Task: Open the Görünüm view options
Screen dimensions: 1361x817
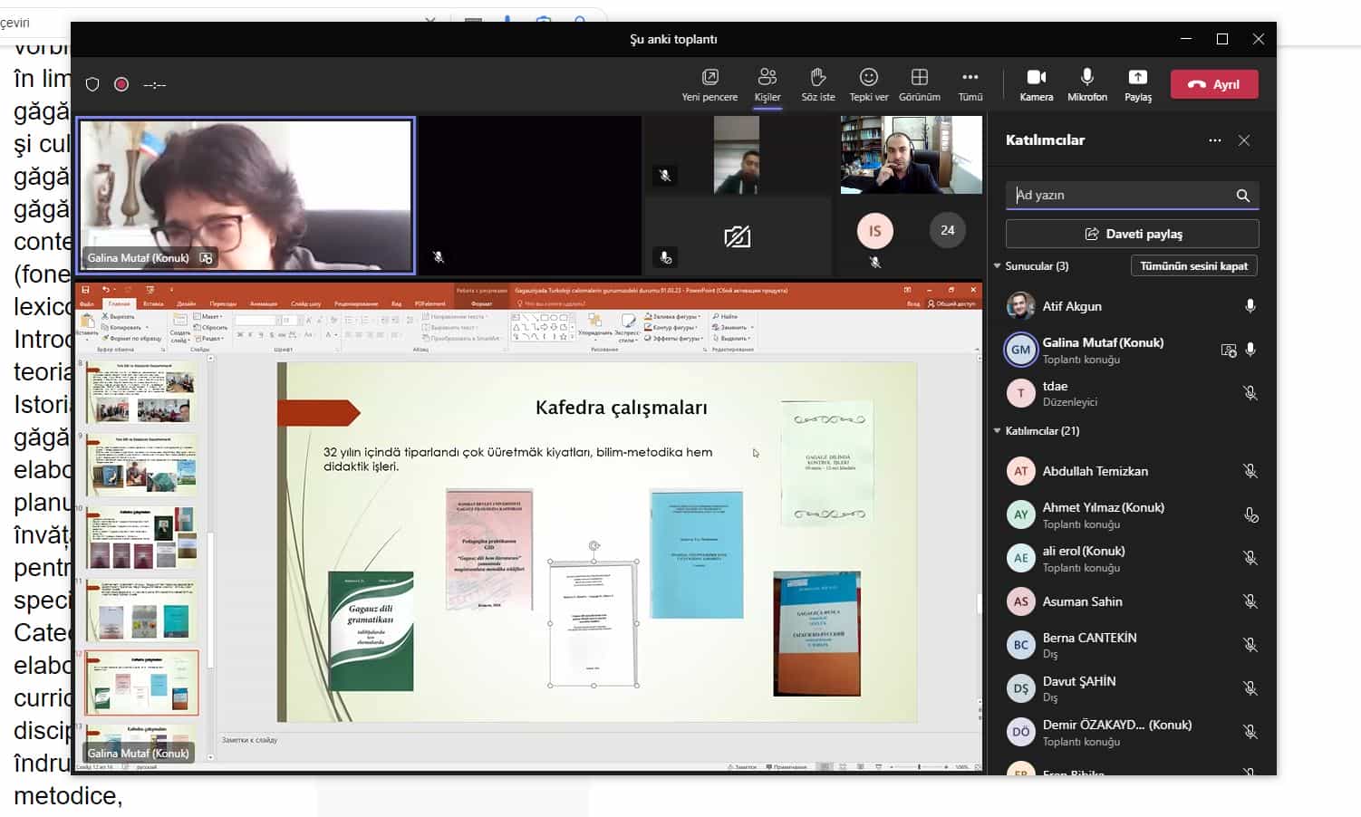Action: 919,78
